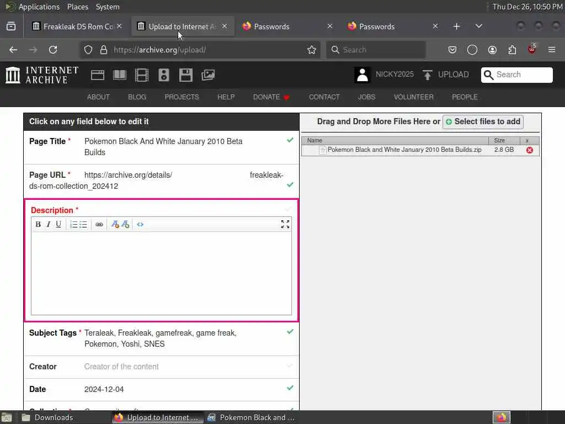The width and height of the screenshot is (565, 424).
Task: Click the Internet Archive search box
Action: pyautogui.click(x=516, y=75)
